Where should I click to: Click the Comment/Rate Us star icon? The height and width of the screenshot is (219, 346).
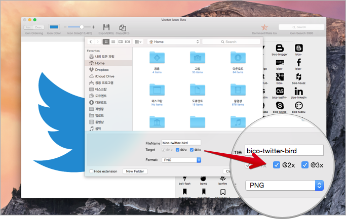[264, 27]
